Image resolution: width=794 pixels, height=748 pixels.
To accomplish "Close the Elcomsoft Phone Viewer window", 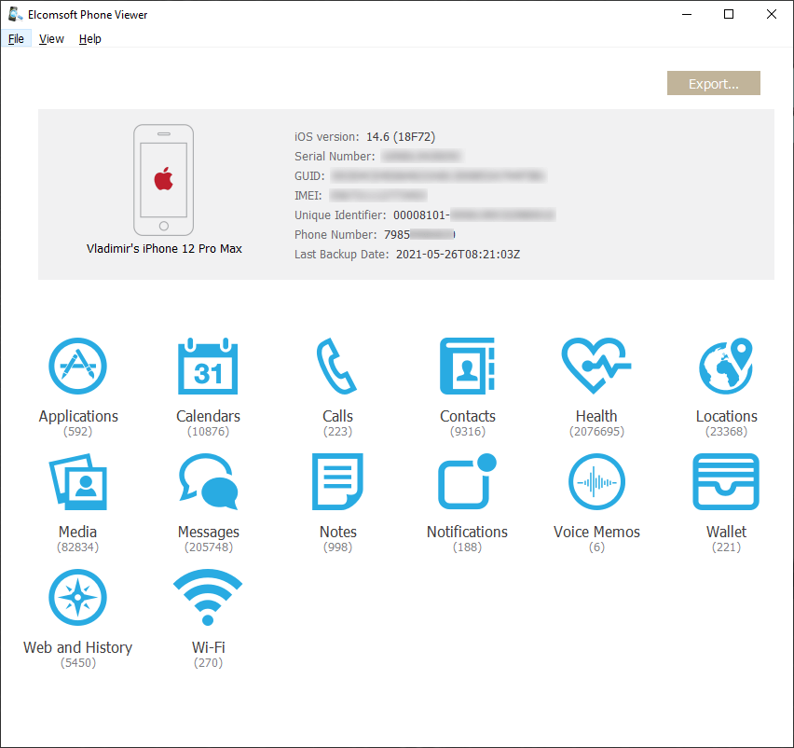I will [772, 14].
